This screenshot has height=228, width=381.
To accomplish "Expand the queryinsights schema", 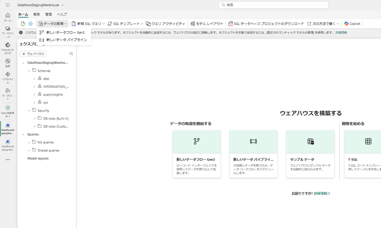I will tap(34, 94).
